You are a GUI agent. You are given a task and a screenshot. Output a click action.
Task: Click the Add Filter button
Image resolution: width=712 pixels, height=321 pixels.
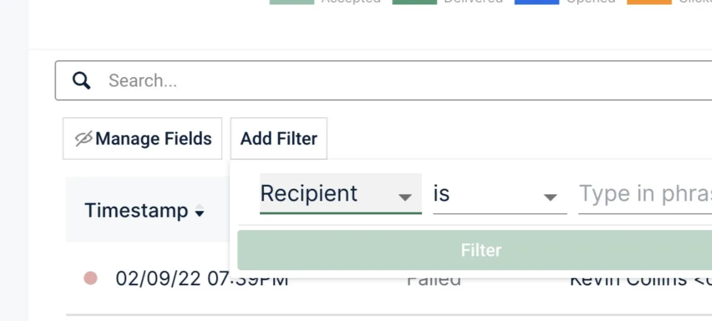click(279, 139)
